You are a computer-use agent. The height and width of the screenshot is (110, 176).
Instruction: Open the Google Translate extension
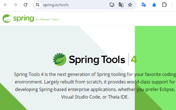[x=144, y=5]
